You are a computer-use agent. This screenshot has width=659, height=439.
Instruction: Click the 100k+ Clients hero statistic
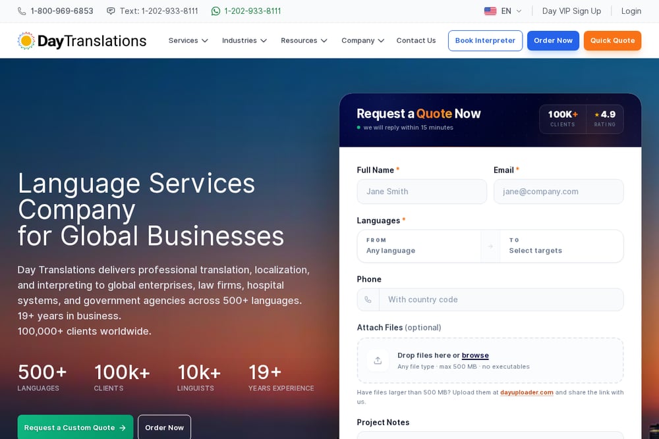click(122, 377)
